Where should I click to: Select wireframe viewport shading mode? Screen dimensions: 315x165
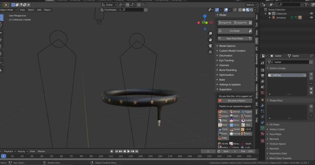click(240, 10)
